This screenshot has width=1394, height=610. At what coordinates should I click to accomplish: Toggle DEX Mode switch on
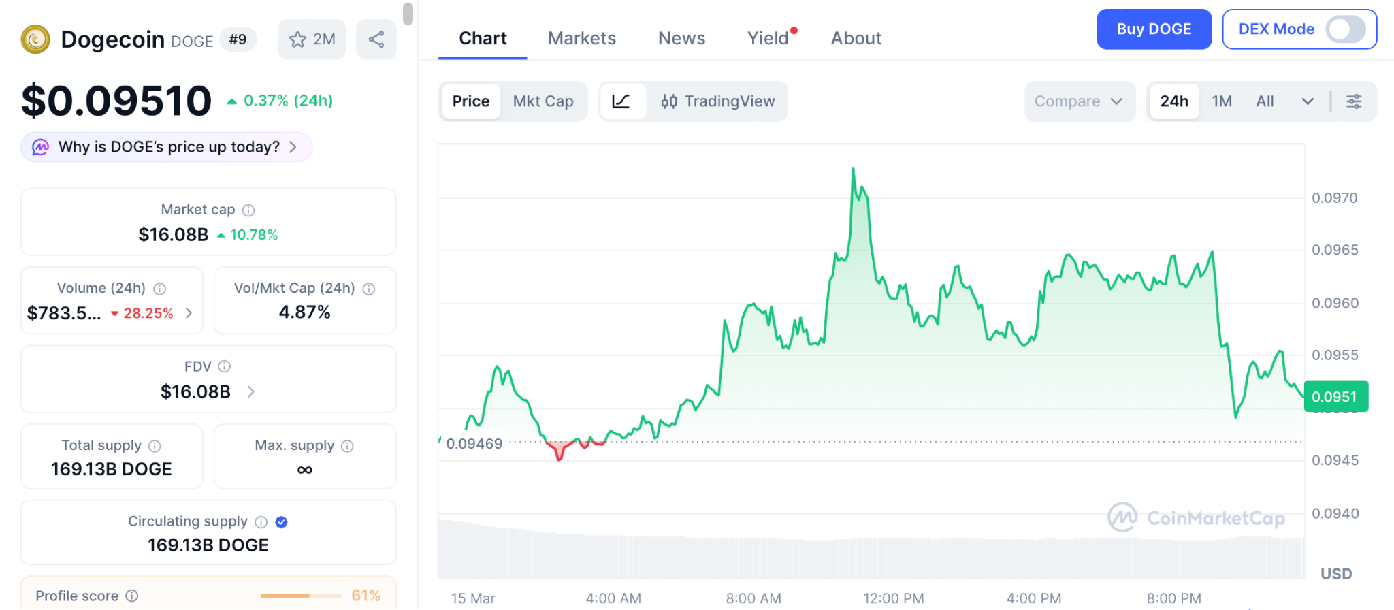[x=1345, y=29]
